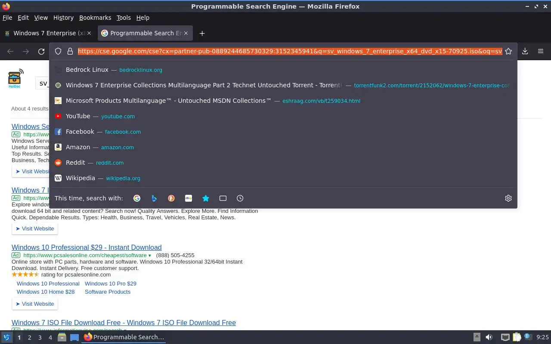Viewport: 551px width, 344px height.
Task: Select the Wikipedia suggestion
Action: [283, 178]
